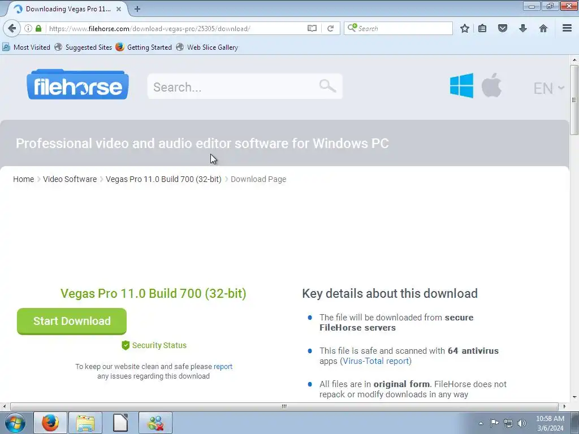Click the horizontal scrollbar left arrow
Viewport: 579px width, 434px height.
pyautogui.click(x=4, y=406)
